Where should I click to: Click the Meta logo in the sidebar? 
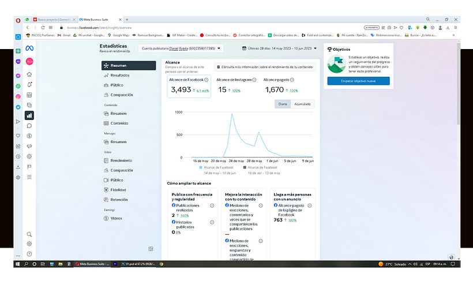click(29, 48)
